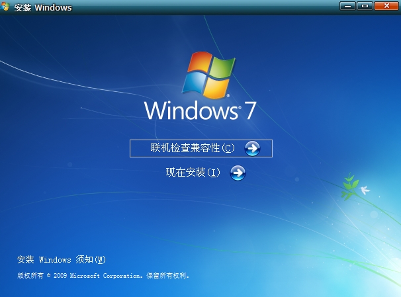Close the Windows installer with the red X

pyautogui.click(x=385, y=6)
